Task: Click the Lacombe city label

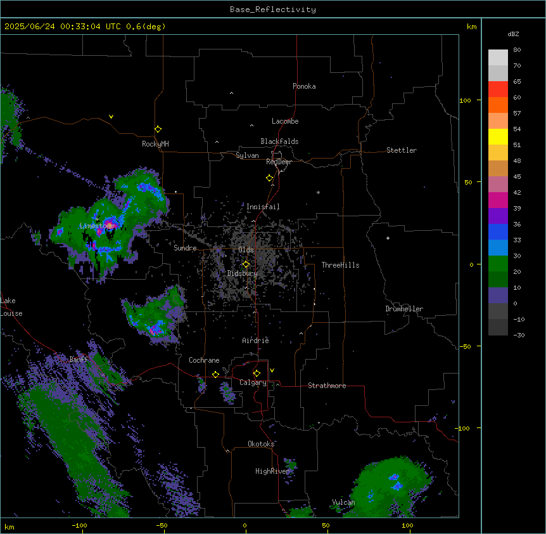Action: point(285,121)
